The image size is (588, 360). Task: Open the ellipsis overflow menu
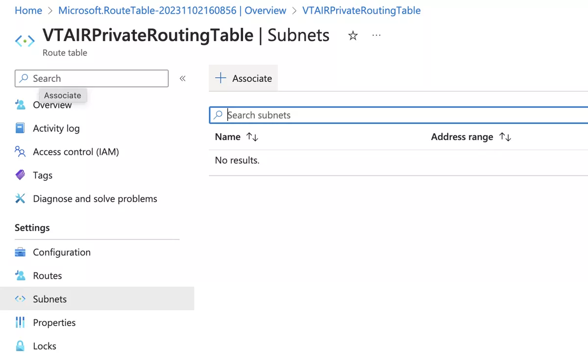click(x=376, y=35)
